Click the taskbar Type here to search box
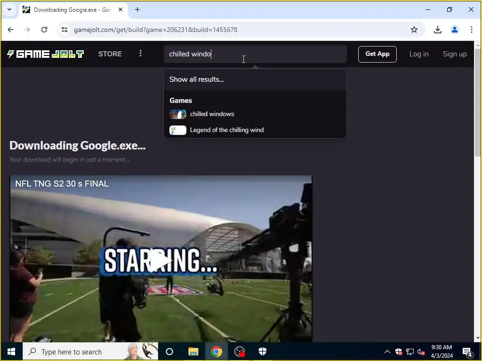The image size is (482, 361). pos(90,352)
